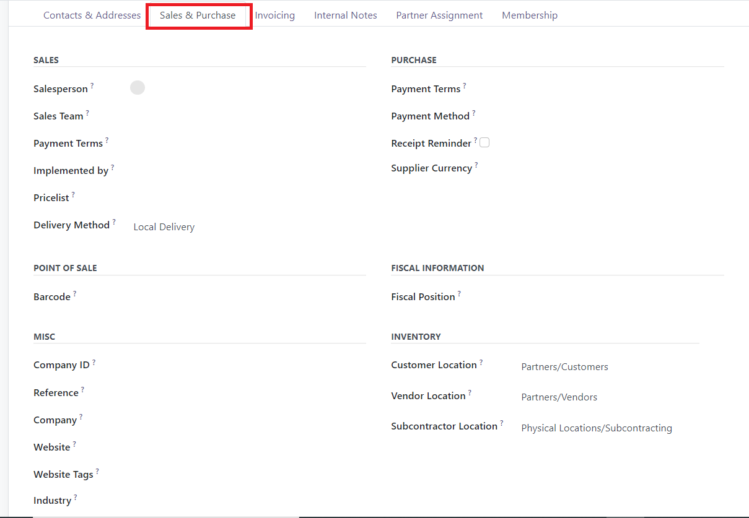Select the Partner Assignment tab
Image resolution: width=749 pixels, height=518 pixels.
(439, 15)
